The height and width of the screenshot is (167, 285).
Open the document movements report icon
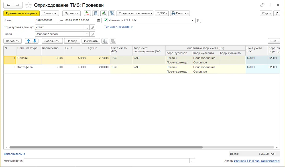[95, 13]
